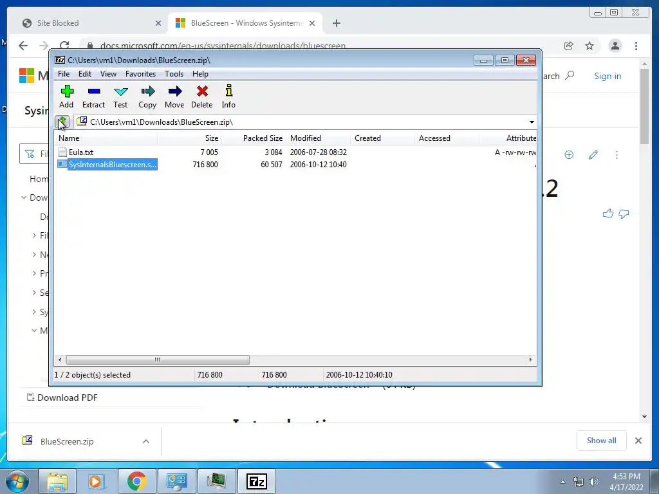Screen dimensions: 659x494
Task: Click the Sign in link
Action: [x=608, y=76]
